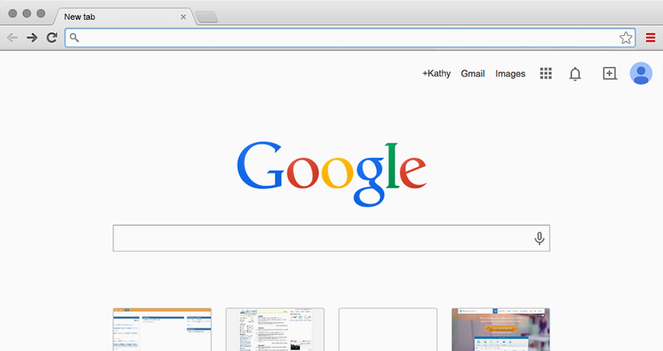Open the Gmail link
This screenshot has height=351, width=663.
473,74
